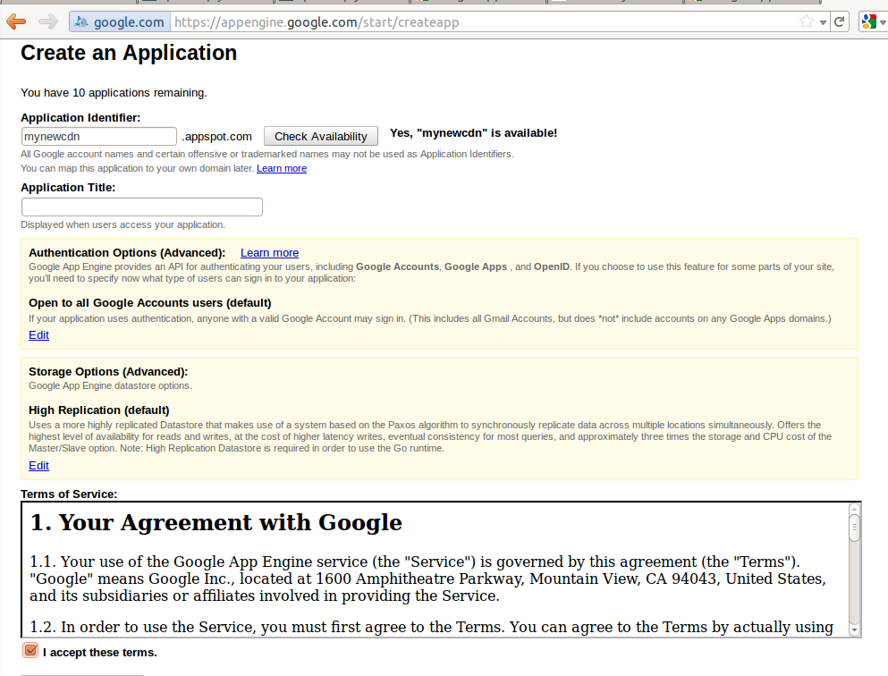Open Learn more beside Authentication Options

point(269,252)
